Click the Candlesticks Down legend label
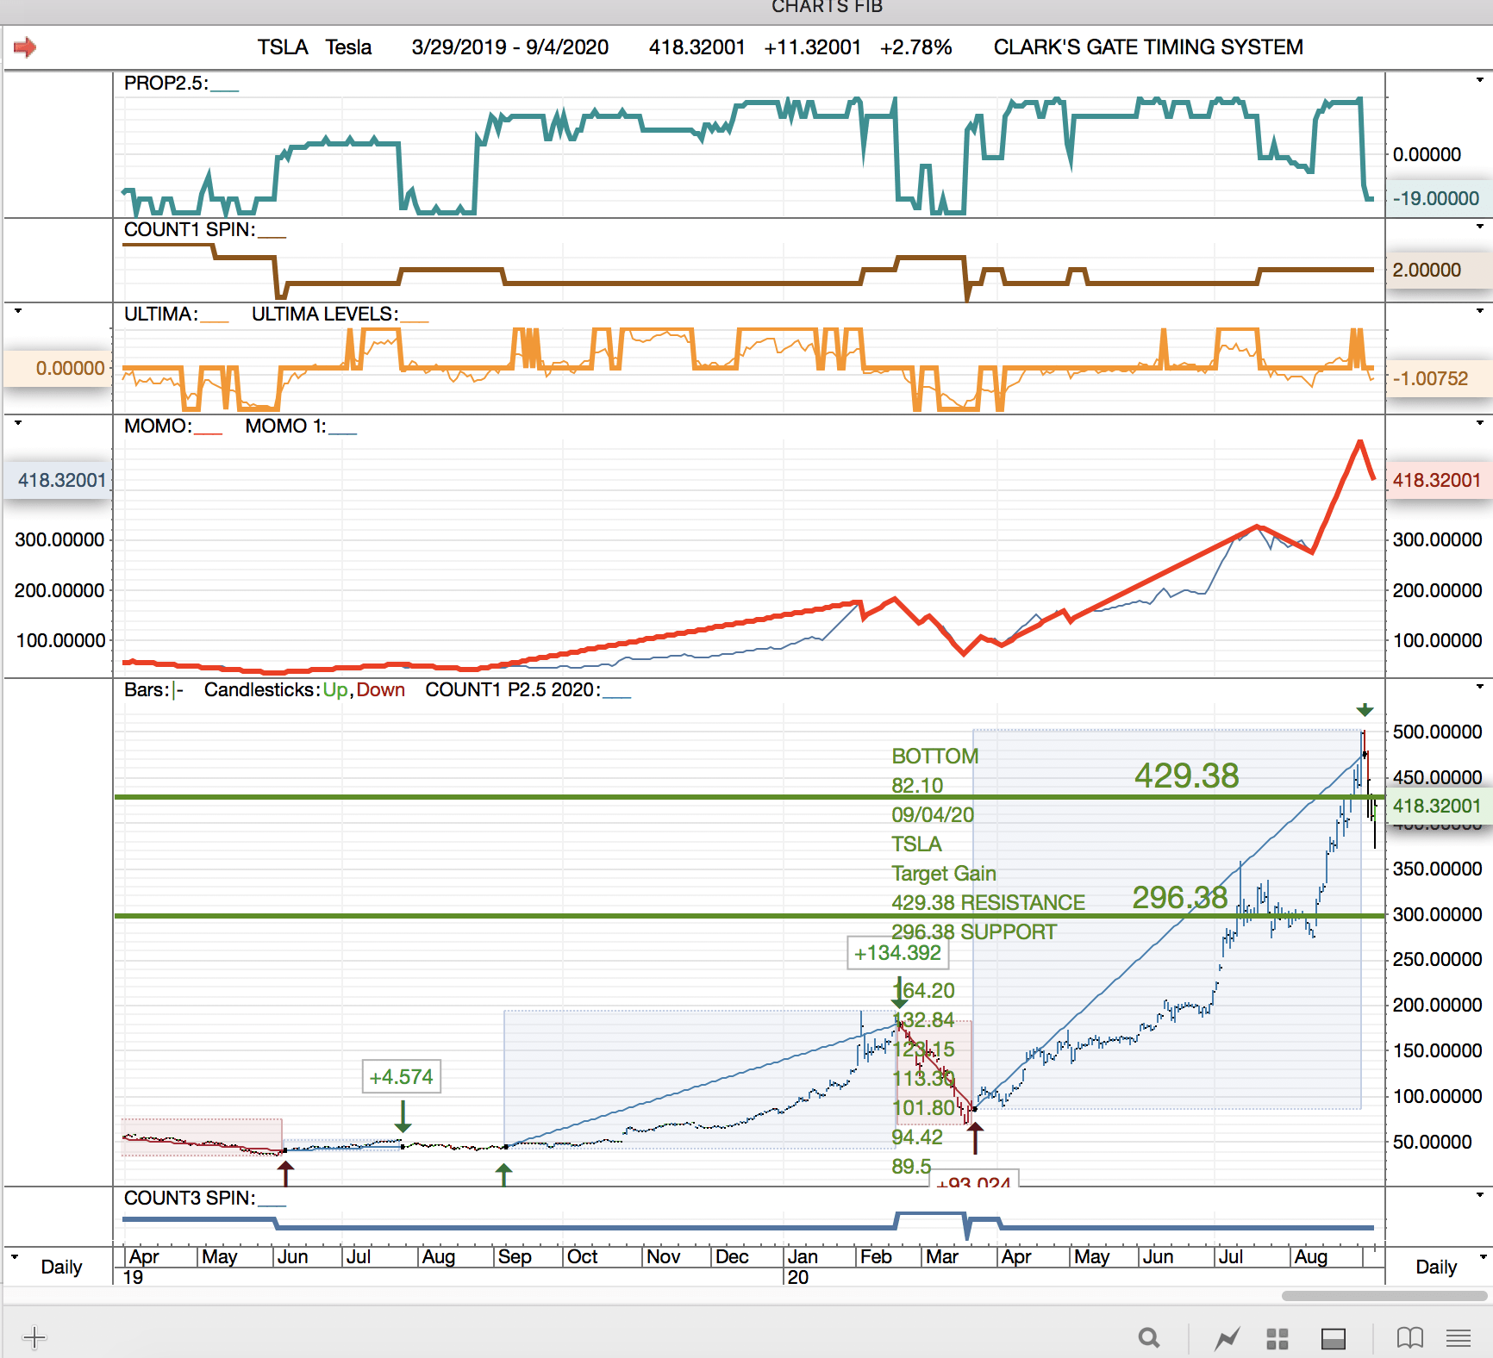The width and height of the screenshot is (1493, 1358). [x=381, y=690]
